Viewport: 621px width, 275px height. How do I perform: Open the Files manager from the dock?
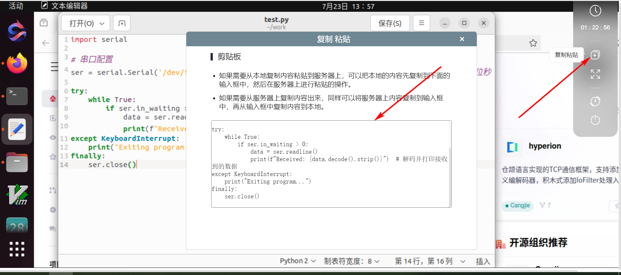(x=17, y=162)
